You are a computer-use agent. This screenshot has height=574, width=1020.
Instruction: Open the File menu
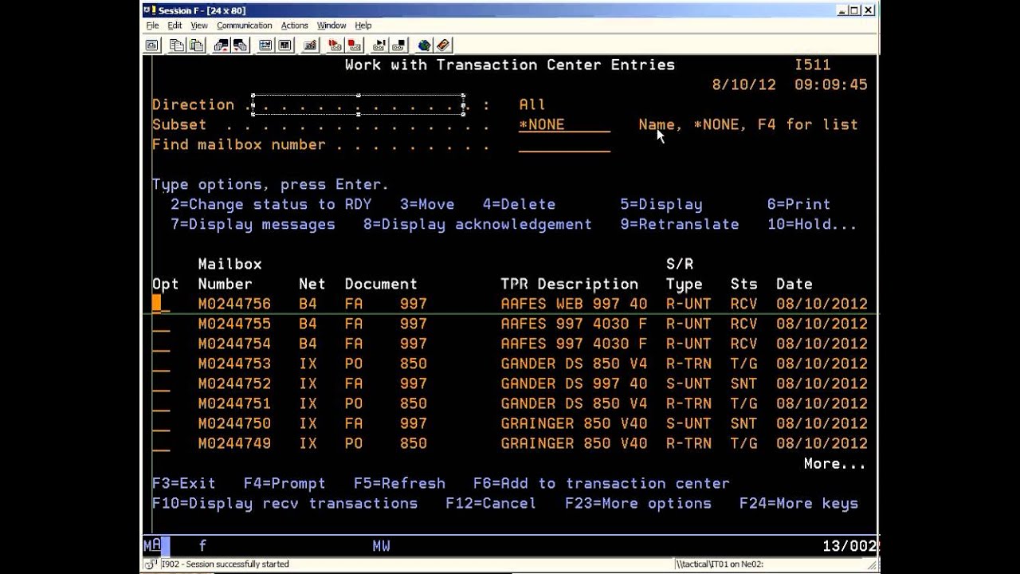click(152, 26)
